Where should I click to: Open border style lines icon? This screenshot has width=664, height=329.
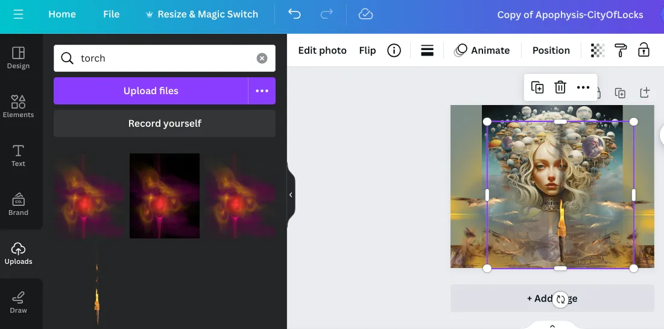tap(427, 51)
